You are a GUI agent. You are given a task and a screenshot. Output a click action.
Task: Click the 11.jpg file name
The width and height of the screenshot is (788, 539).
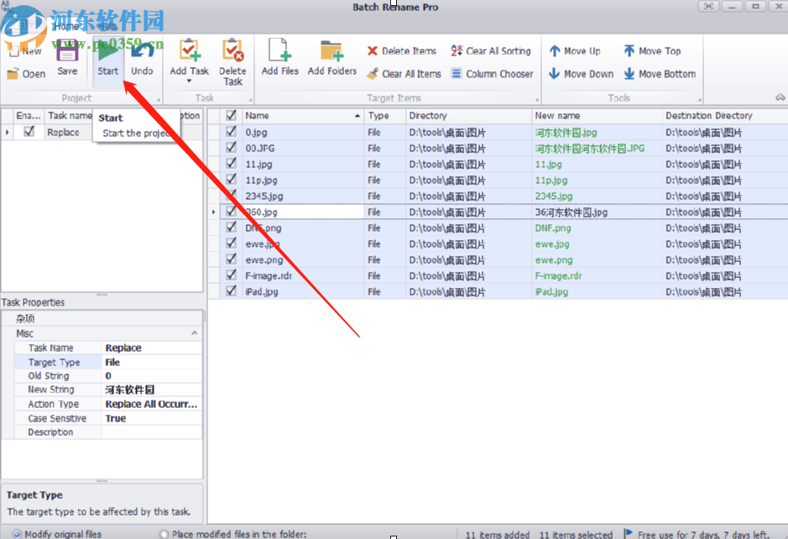[258, 164]
